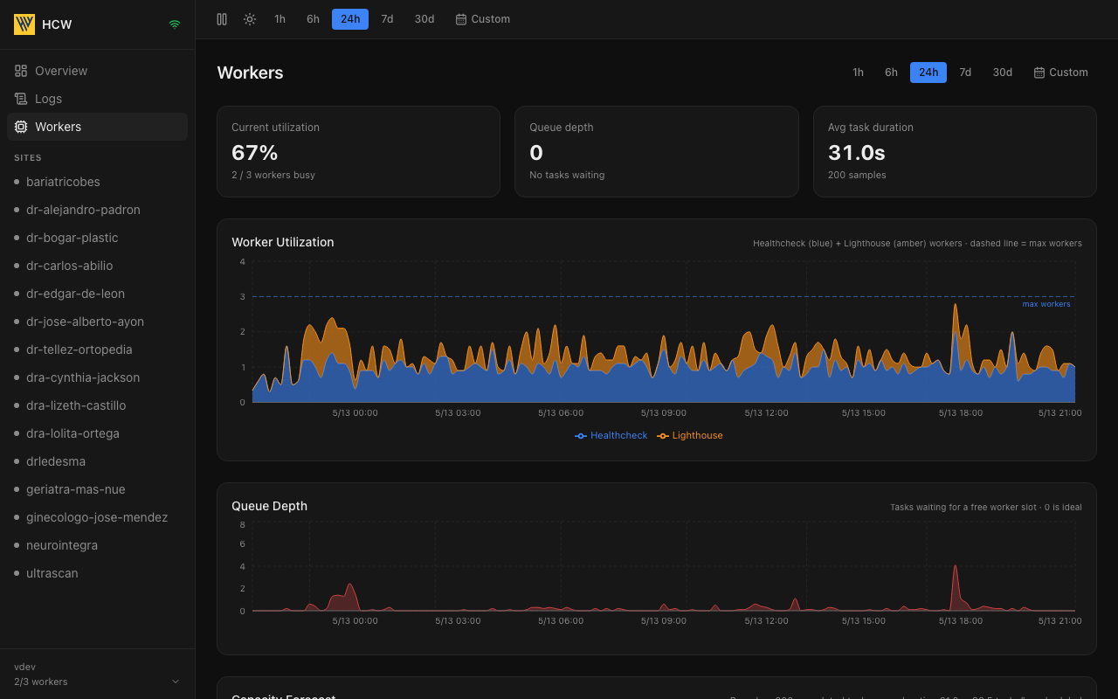Viewport: 1118px width, 699px height.
Task: Click the Queue depth card
Action: pos(657,151)
